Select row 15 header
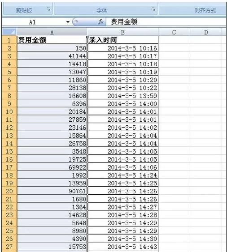Screen dimensions: 227x252 coord(9,151)
